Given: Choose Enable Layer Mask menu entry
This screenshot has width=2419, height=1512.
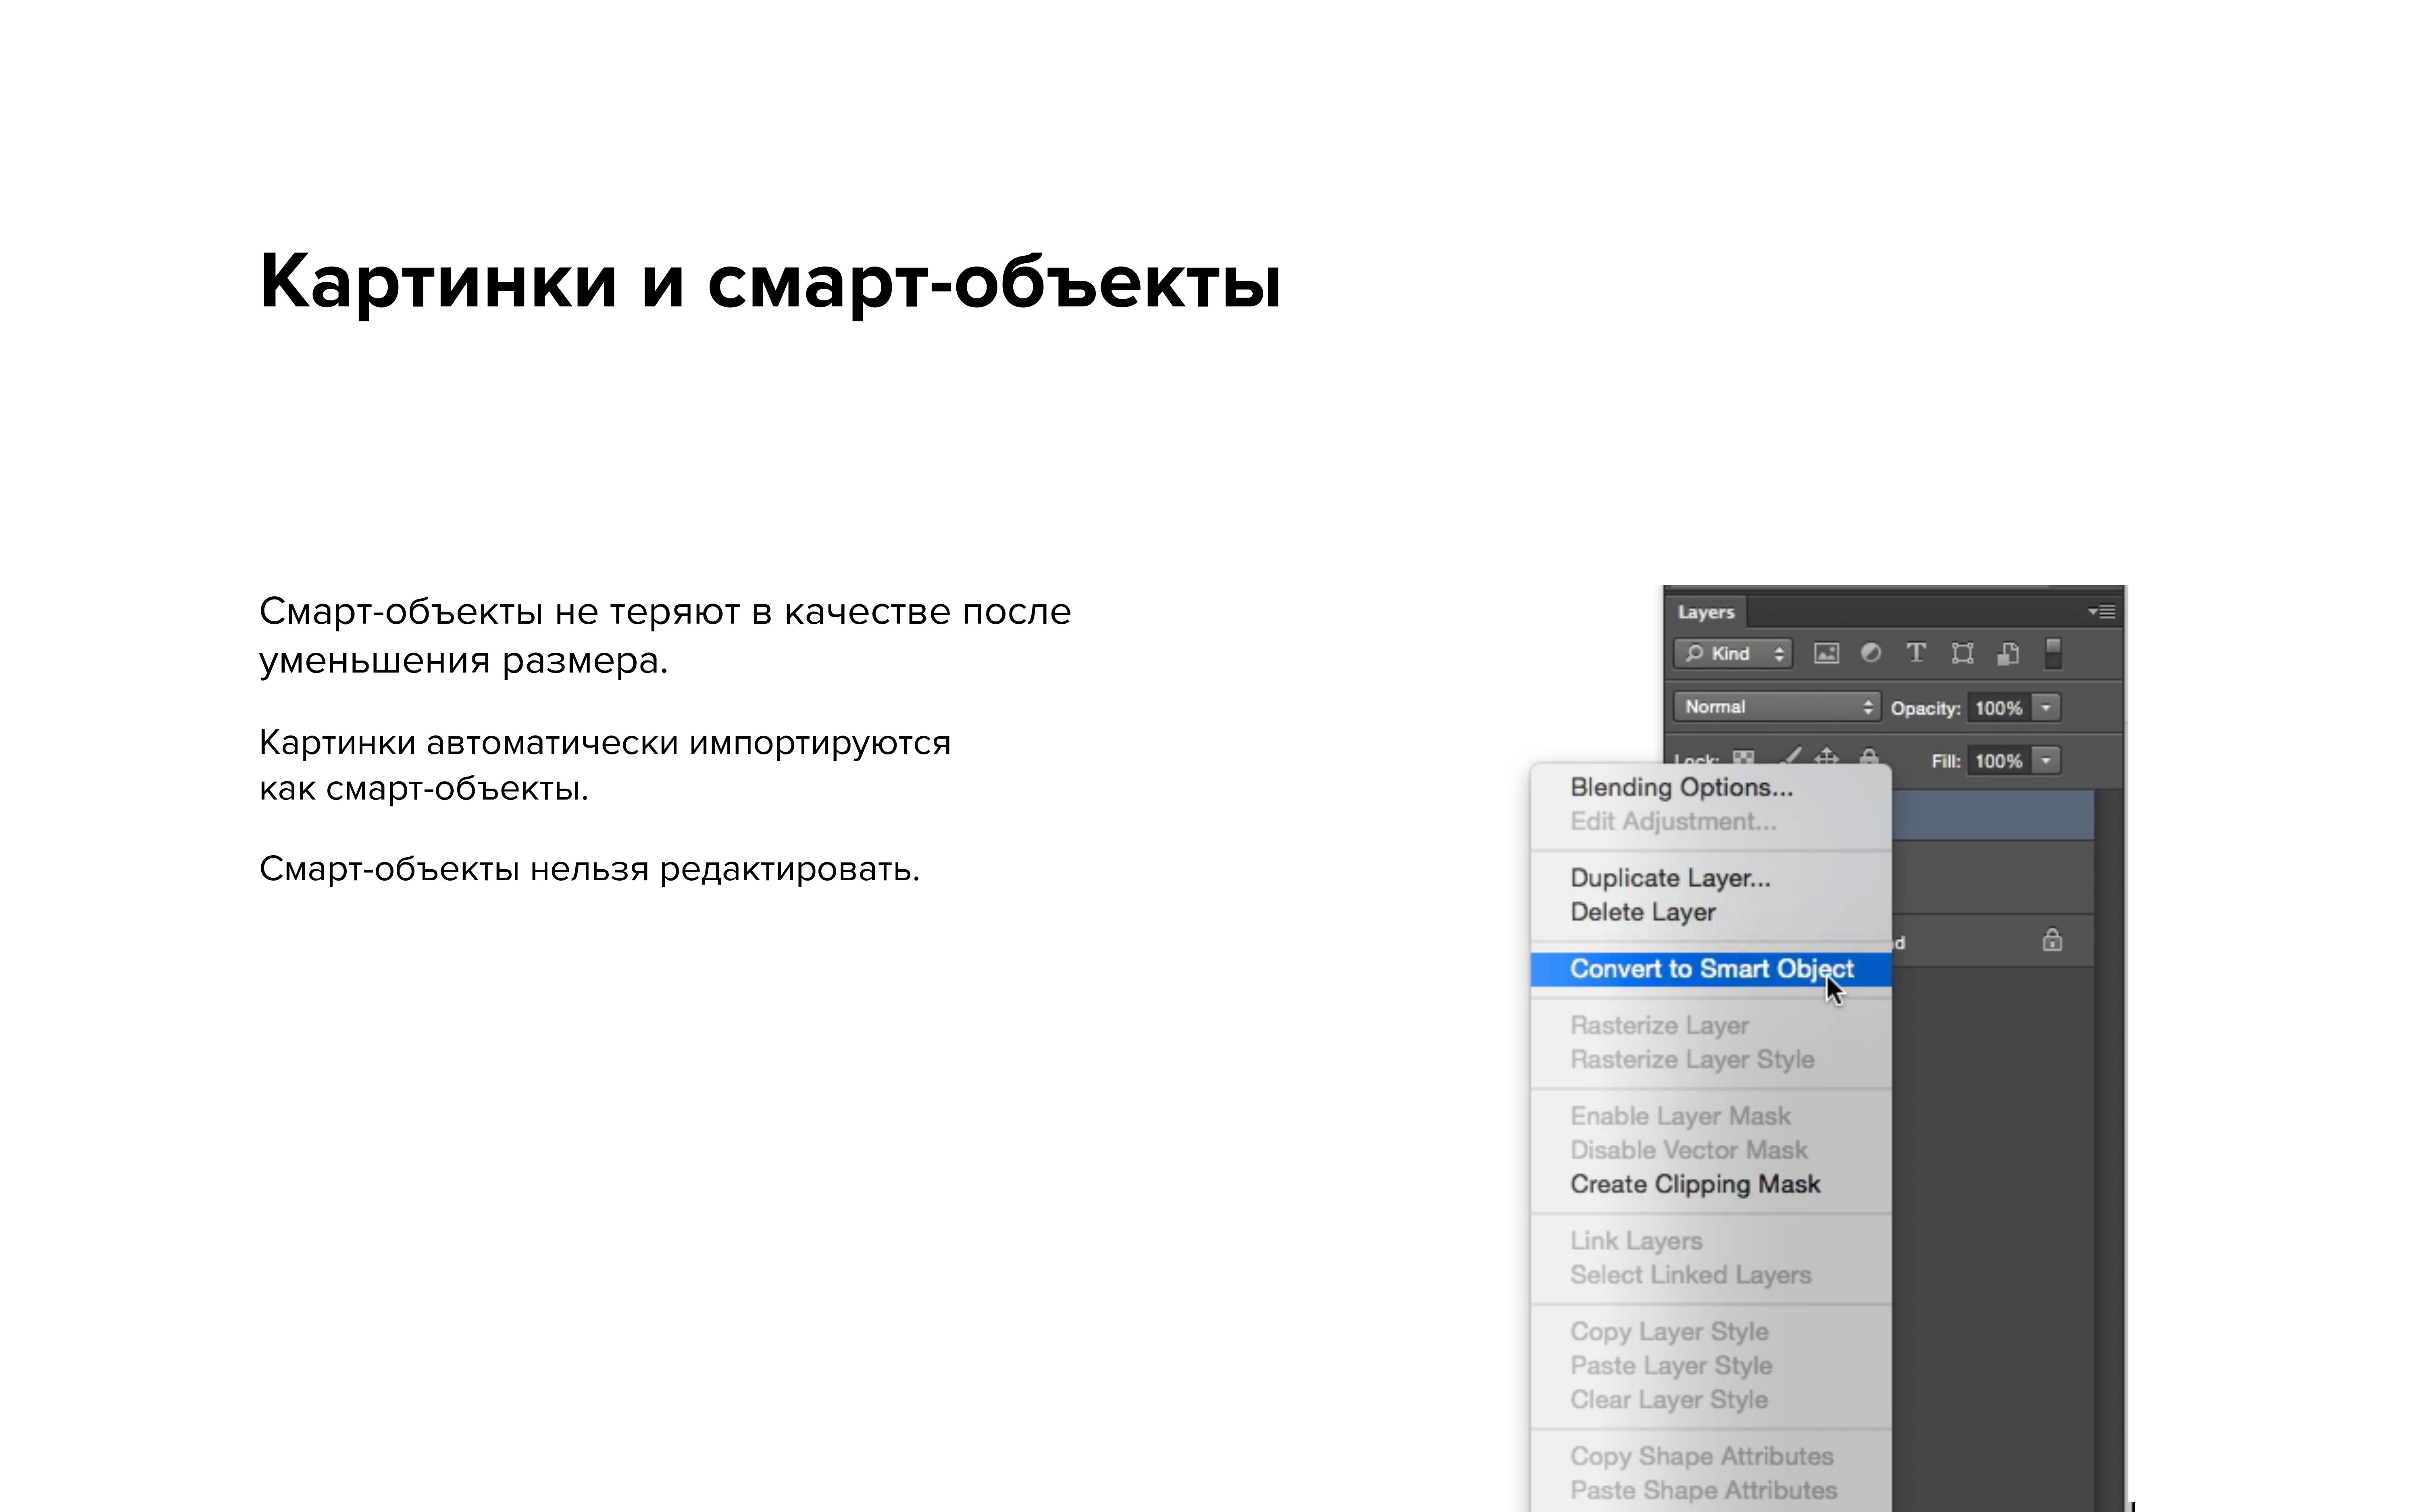Looking at the screenshot, I should [1711, 1116].
